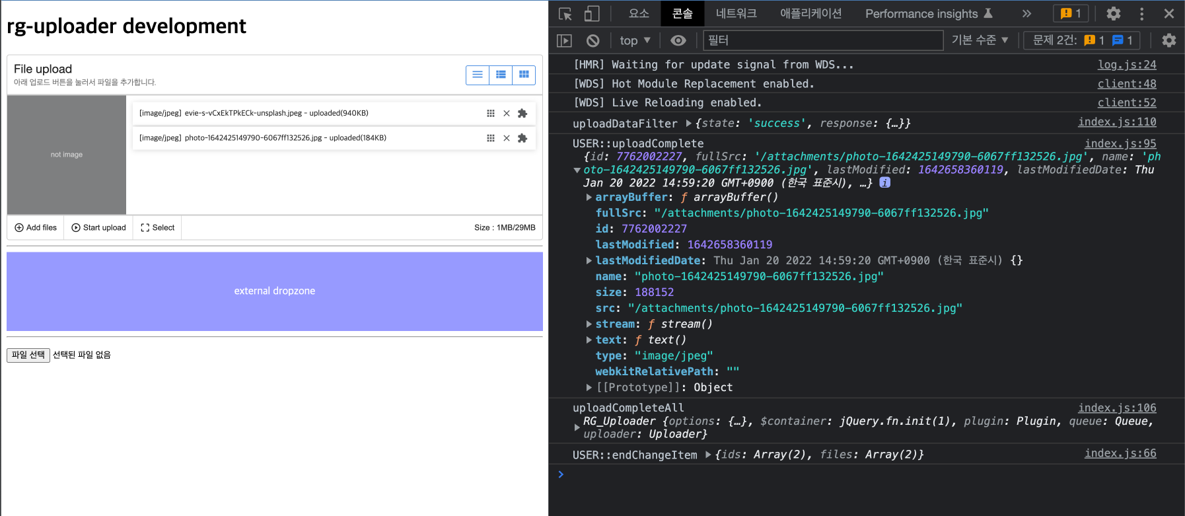Create live expression eye icon
Image resolution: width=1185 pixels, height=516 pixels.
pos(678,41)
